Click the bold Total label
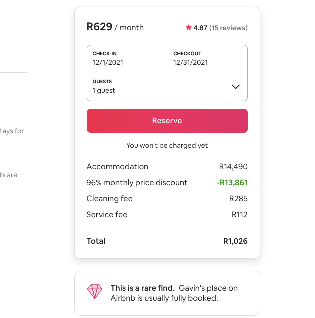 [x=96, y=241]
